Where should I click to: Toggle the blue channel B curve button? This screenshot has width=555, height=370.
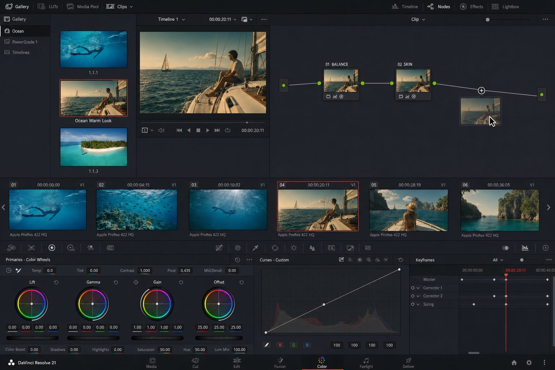pyautogui.click(x=307, y=345)
